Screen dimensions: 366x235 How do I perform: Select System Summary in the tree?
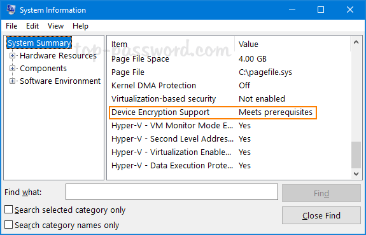pos(39,43)
